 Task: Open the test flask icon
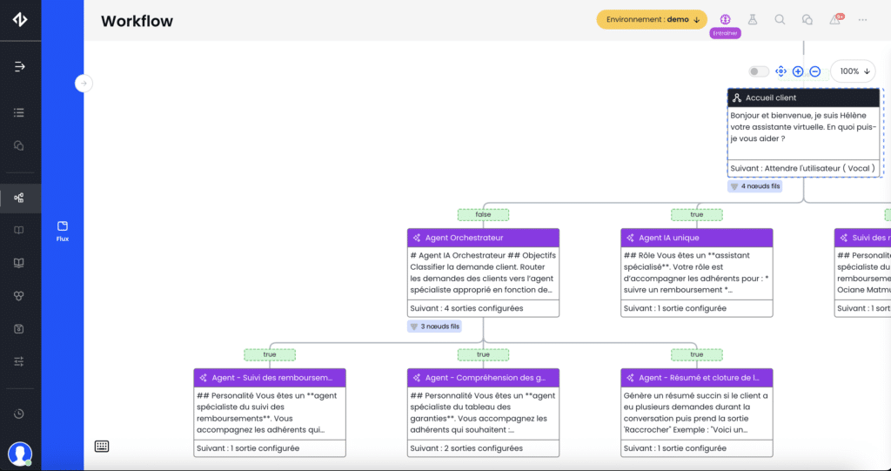[753, 19]
